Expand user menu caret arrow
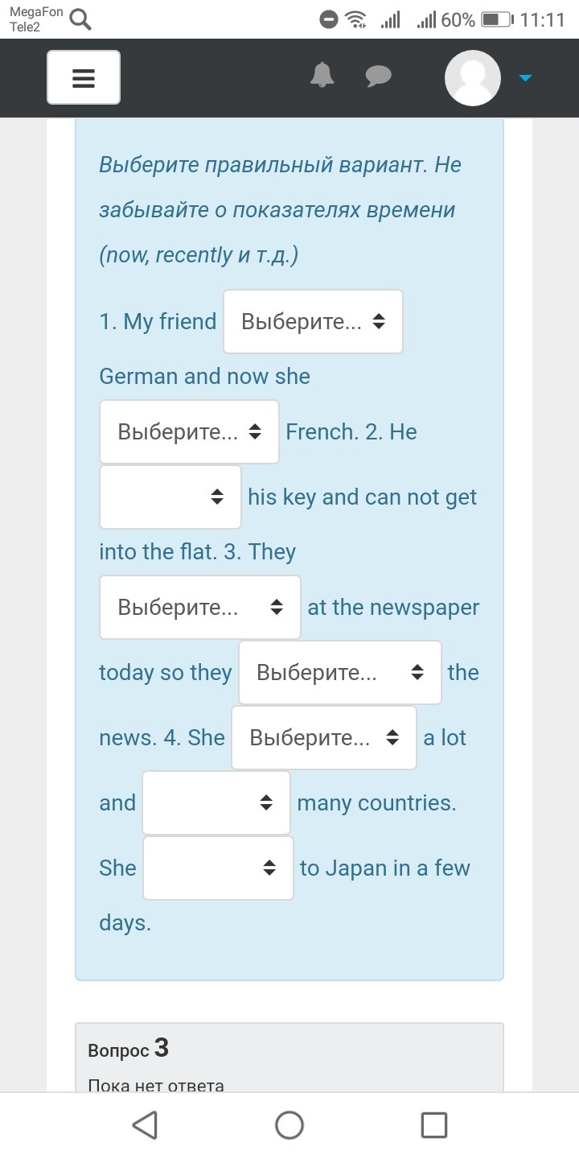Viewport: 579px width, 1159px height. click(525, 78)
